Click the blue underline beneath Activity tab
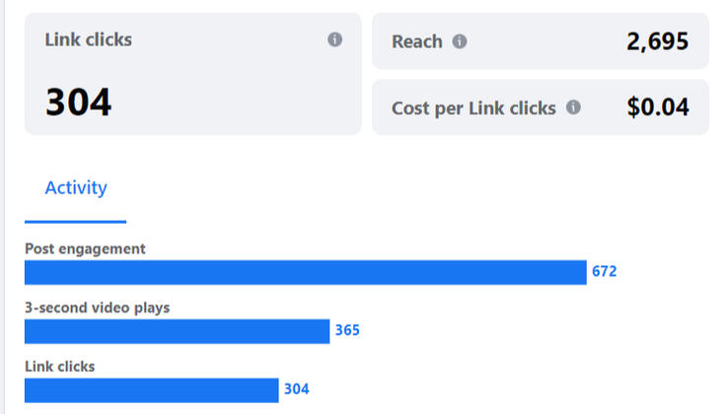This screenshot has height=414, width=728. coord(76,222)
